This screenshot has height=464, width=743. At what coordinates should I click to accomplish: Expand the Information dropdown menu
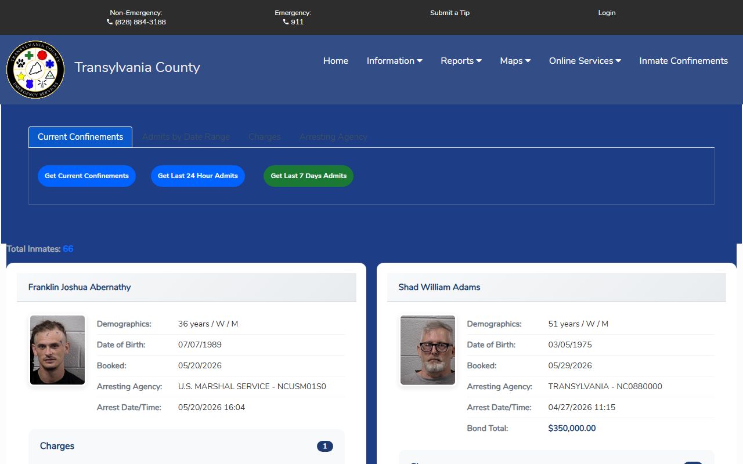click(395, 61)
